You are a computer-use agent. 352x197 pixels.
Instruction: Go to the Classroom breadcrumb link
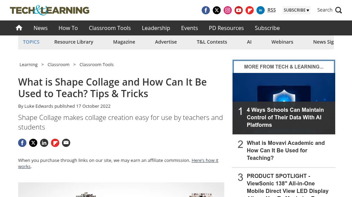(58, 64)
